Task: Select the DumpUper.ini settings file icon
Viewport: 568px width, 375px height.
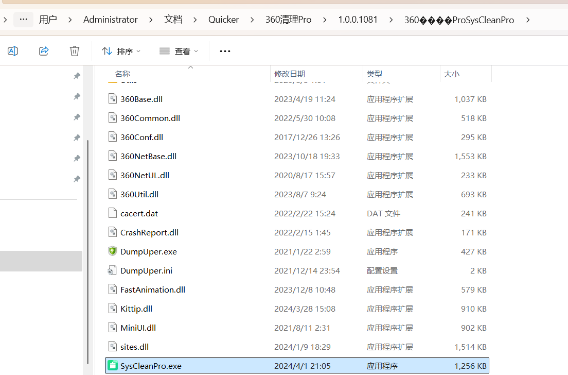Action: (x=112, y=270)
